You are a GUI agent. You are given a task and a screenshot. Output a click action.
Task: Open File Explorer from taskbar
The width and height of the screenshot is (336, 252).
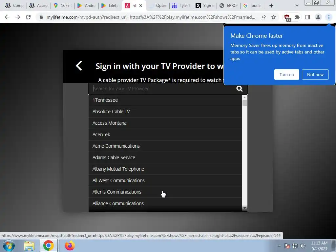click(x=29, y=245)
